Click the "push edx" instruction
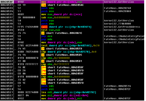This screenshot has height=101, width=146. 47,8
